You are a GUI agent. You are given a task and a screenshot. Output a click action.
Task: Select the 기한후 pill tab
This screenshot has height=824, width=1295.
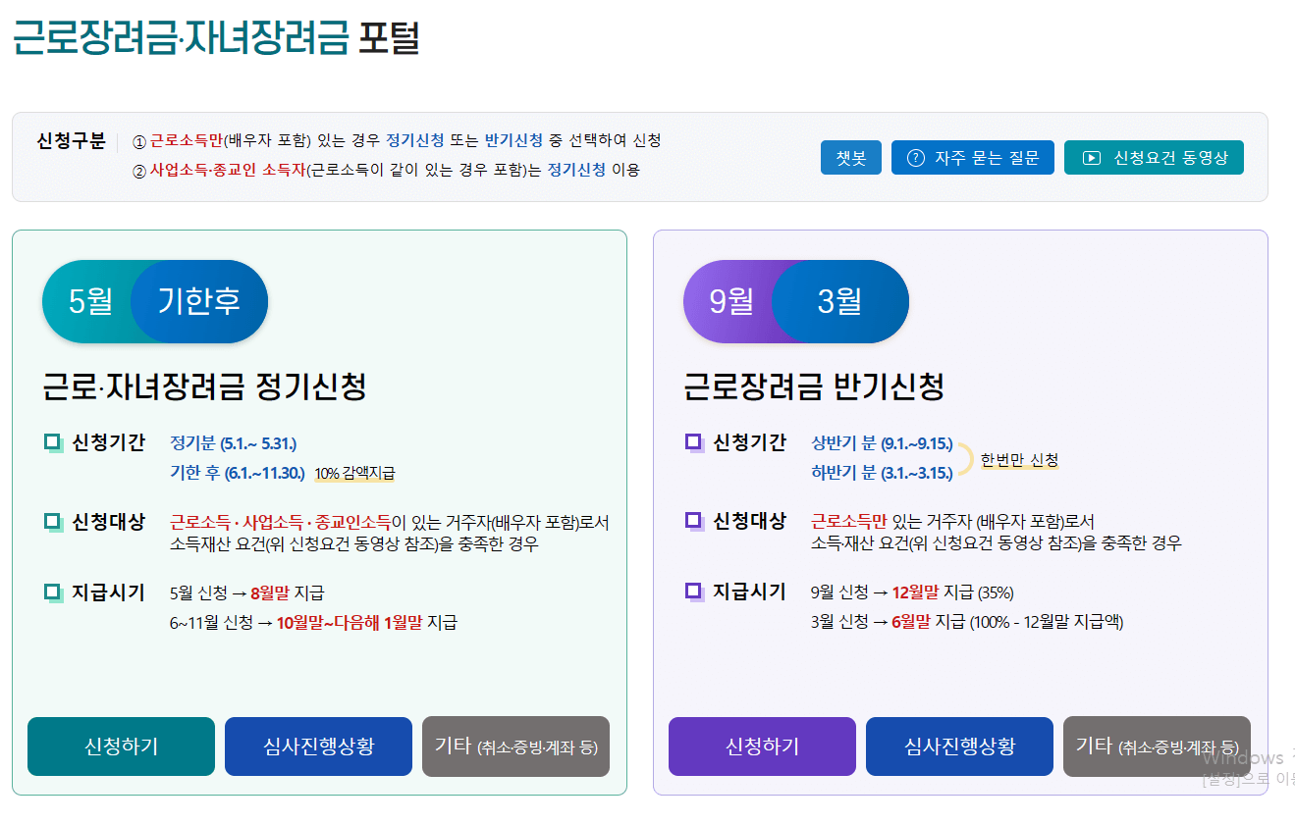(199, 301)
